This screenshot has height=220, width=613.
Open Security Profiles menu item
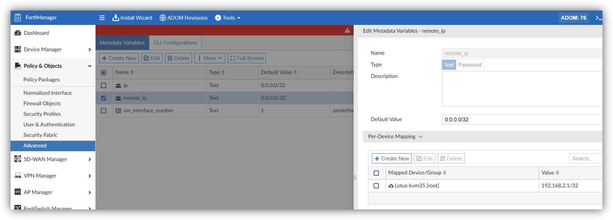click(42, 114)
